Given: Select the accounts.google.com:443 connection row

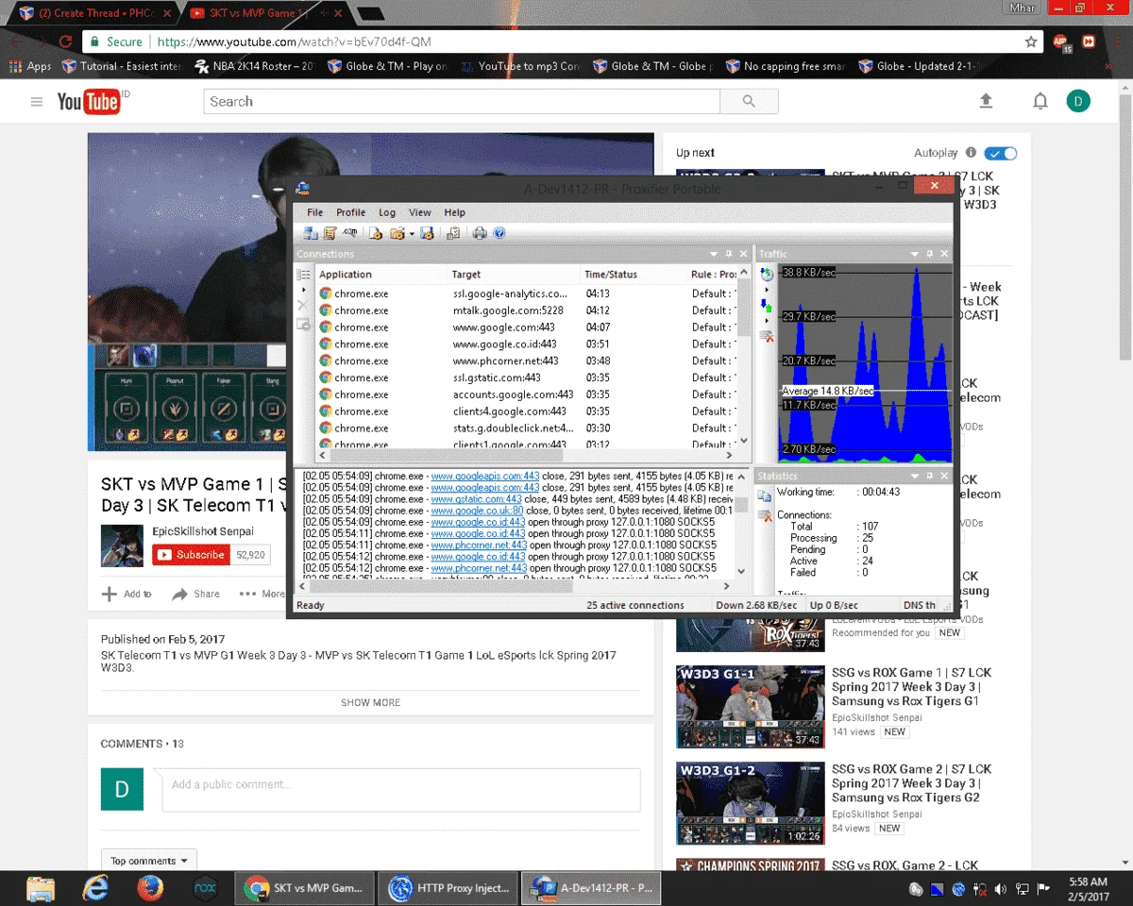Looking at the screenshot, I should click(x=525, y=394).
